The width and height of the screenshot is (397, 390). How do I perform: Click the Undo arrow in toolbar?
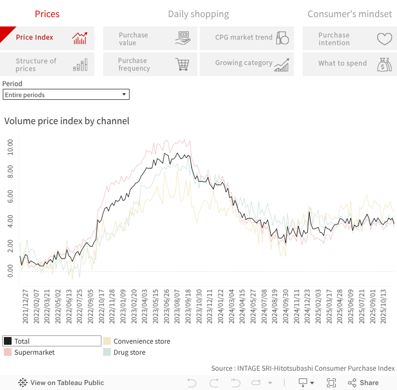(192, 383)
